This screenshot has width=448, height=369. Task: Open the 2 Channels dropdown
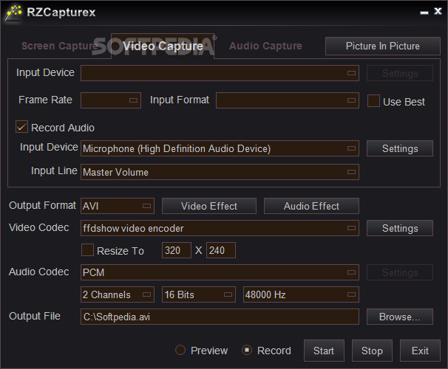click(118, 294)
